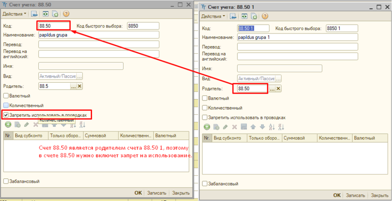Open Вид selection button in left window

click(80, 76)
